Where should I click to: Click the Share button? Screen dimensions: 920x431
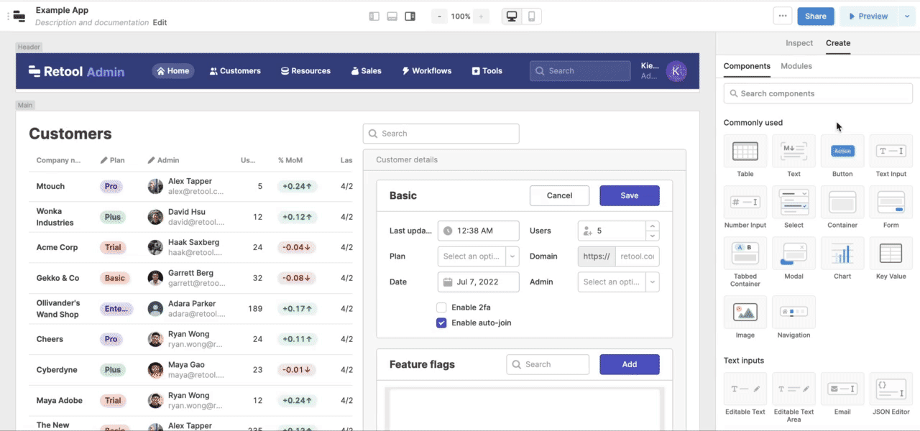[816, 16]
